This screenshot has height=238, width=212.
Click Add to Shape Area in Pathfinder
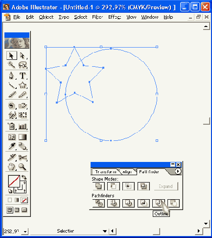(x=98, y=186)
